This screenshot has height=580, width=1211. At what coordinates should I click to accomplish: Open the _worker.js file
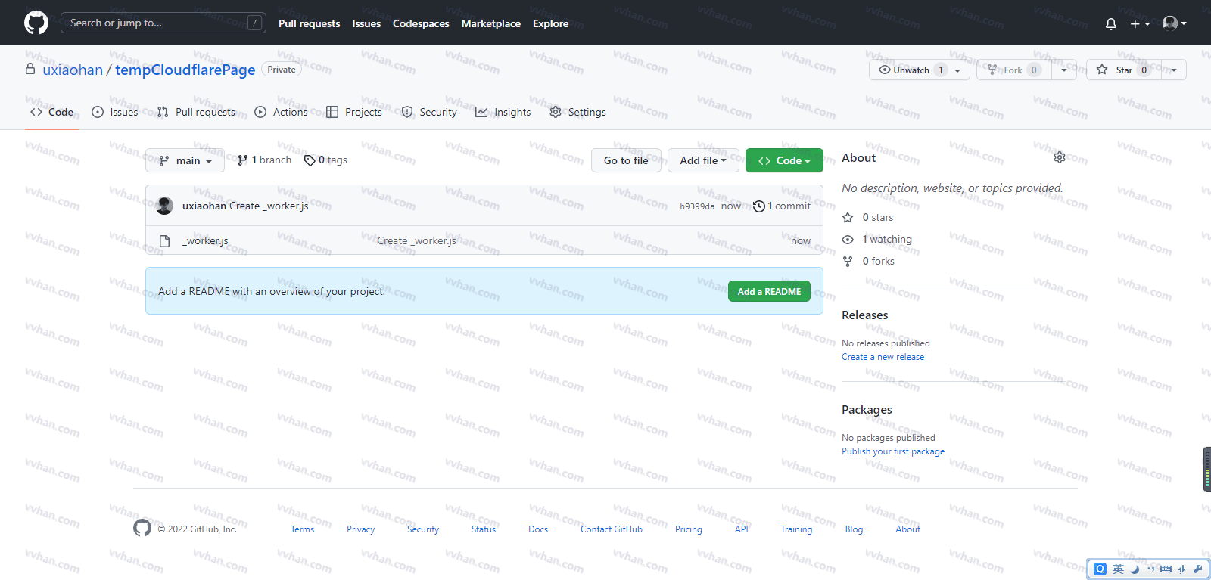click(205, 240)
